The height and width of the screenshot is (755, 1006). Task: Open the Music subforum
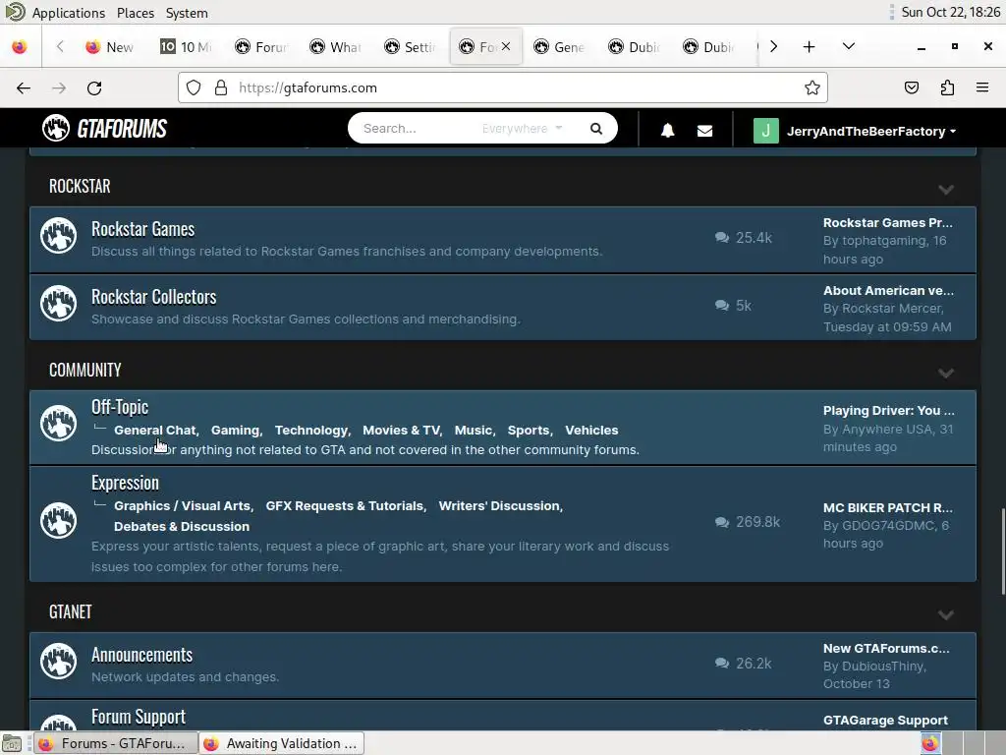pos(474,431)
